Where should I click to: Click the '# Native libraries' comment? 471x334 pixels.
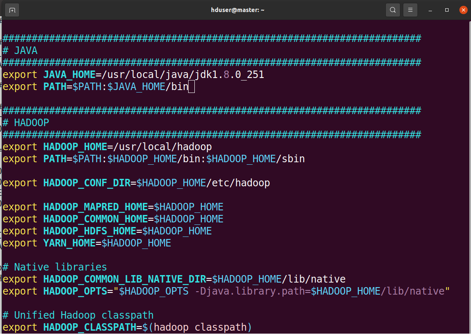click(55, 267)
